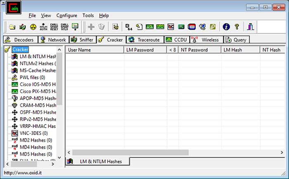Select APOP-MD5 Hashes tree item

(x=38, y=98)
